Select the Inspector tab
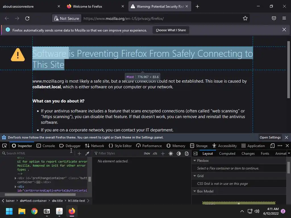Viewport: 291px width, 218px height. [x=22, y=146]
